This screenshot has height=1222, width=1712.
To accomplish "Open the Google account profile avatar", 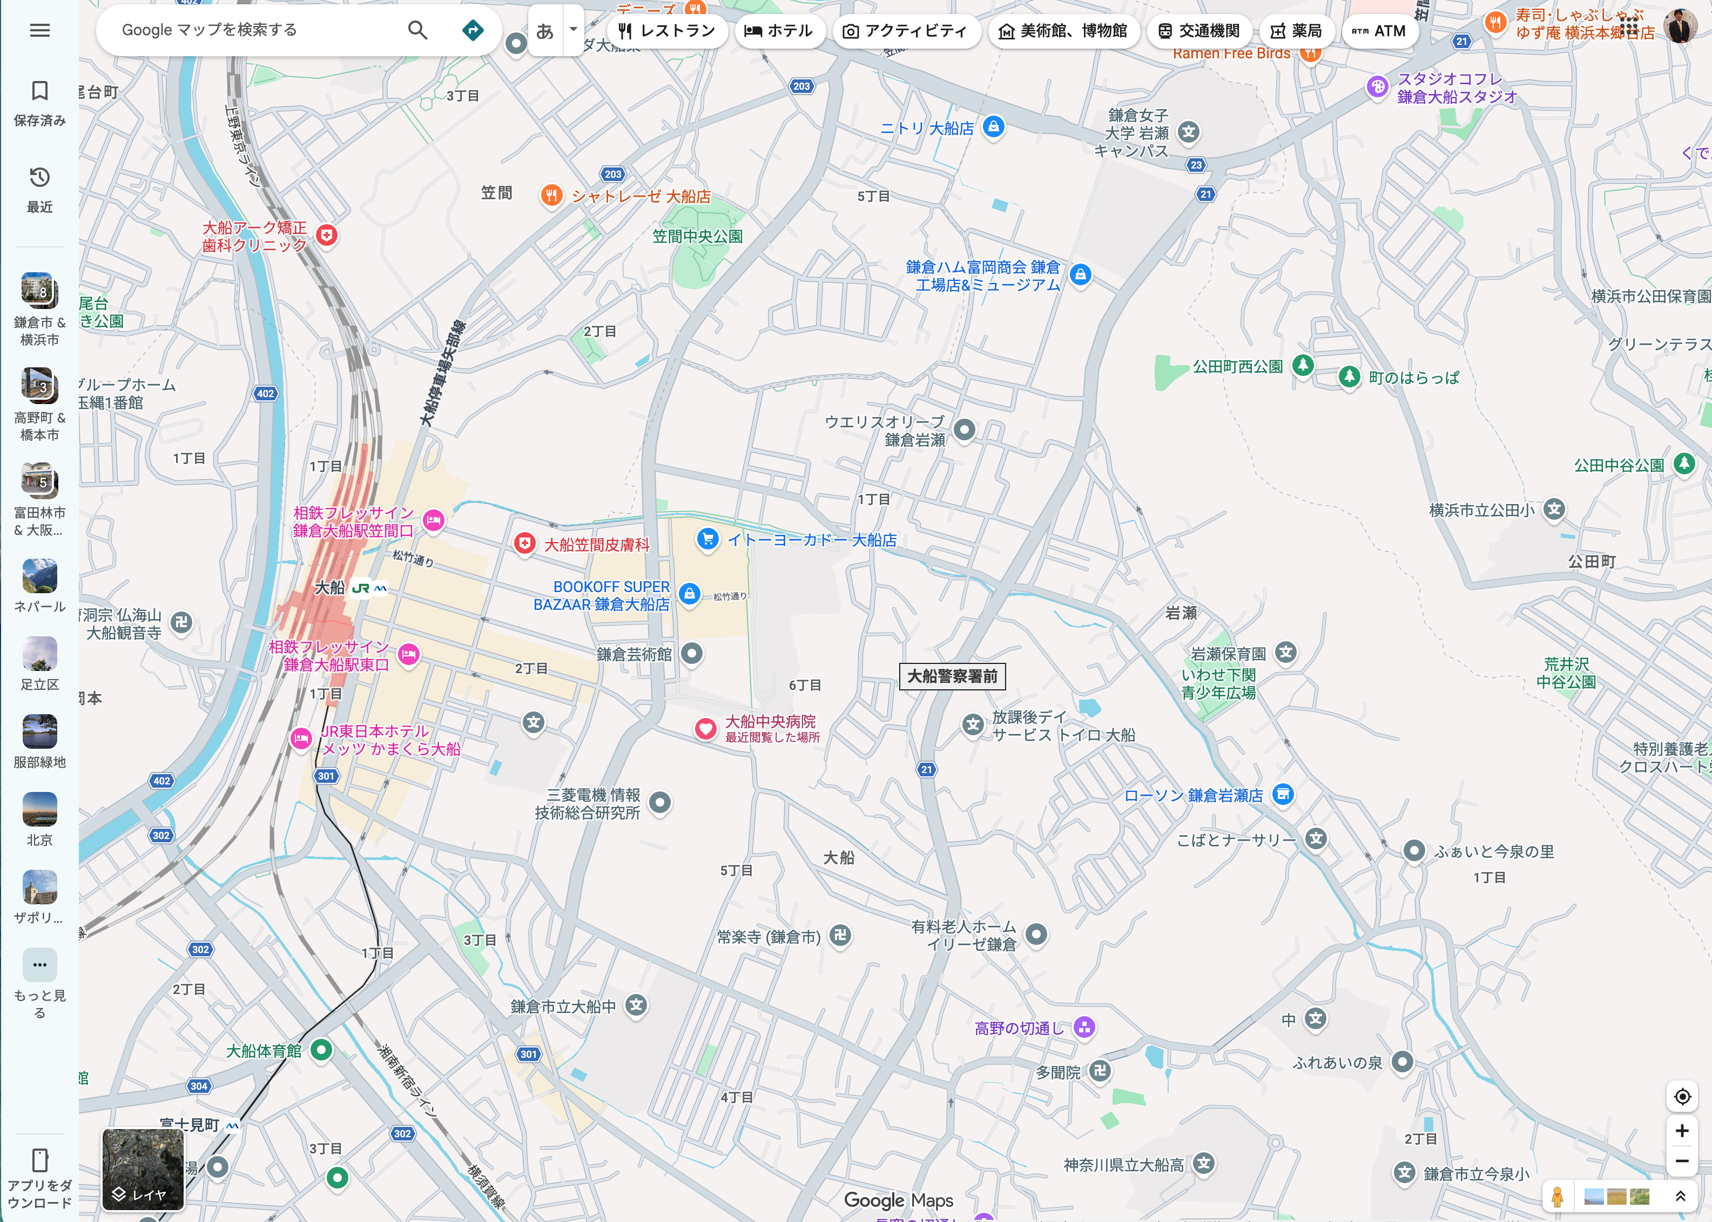I will coord(1681,26).
